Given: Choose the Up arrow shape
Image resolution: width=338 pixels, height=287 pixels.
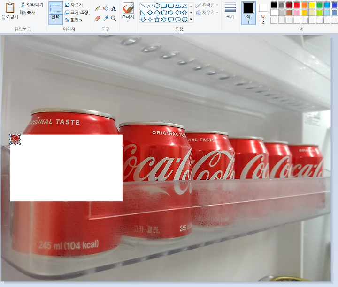Looking at the screenshot, I should pyautogui.click(x=184, y=13).
